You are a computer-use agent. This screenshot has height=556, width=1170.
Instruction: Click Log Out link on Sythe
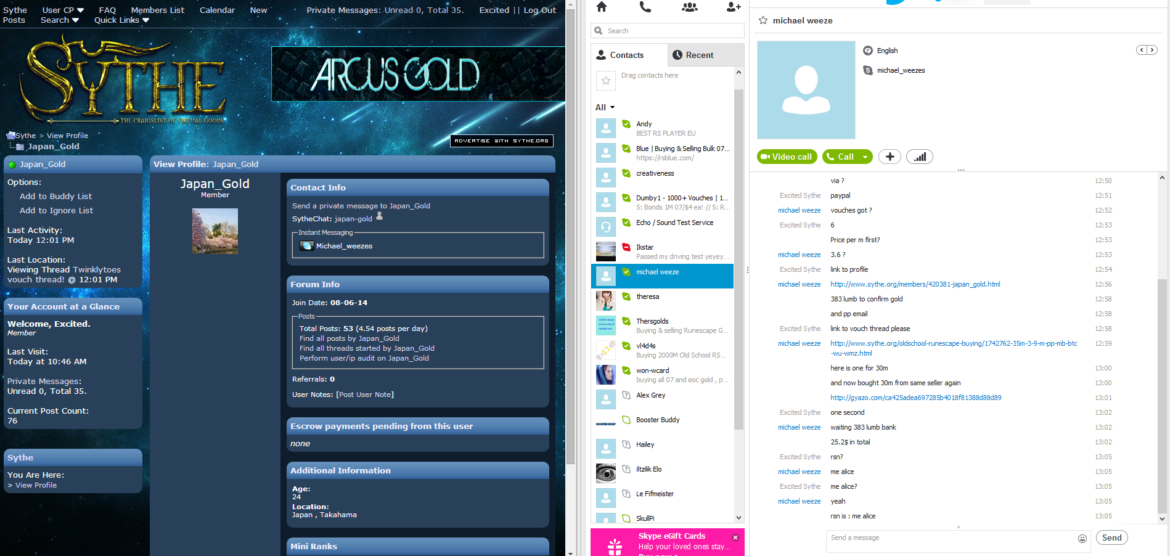click(539, 10)
